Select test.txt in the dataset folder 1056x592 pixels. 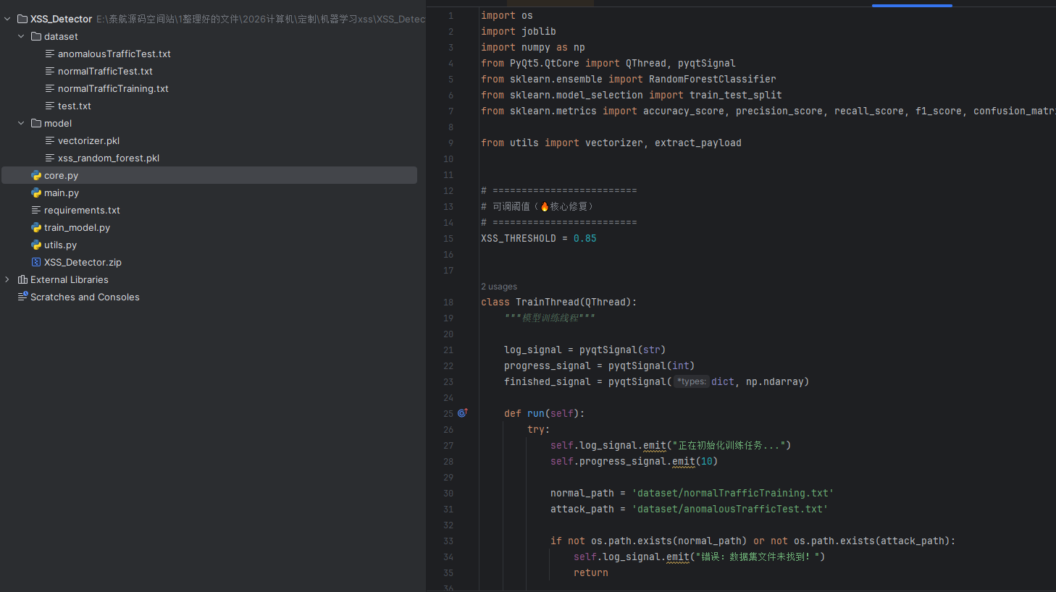click(x=75, y=106)
